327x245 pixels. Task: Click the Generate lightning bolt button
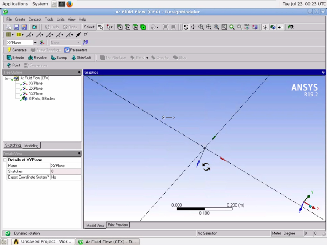17,50
